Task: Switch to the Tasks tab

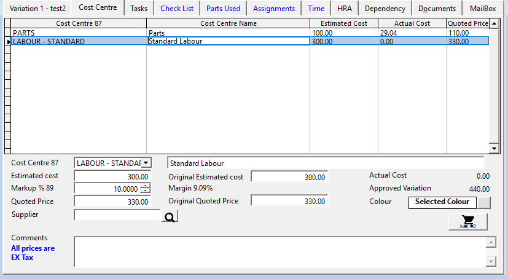Action: (x=138, y=9)
